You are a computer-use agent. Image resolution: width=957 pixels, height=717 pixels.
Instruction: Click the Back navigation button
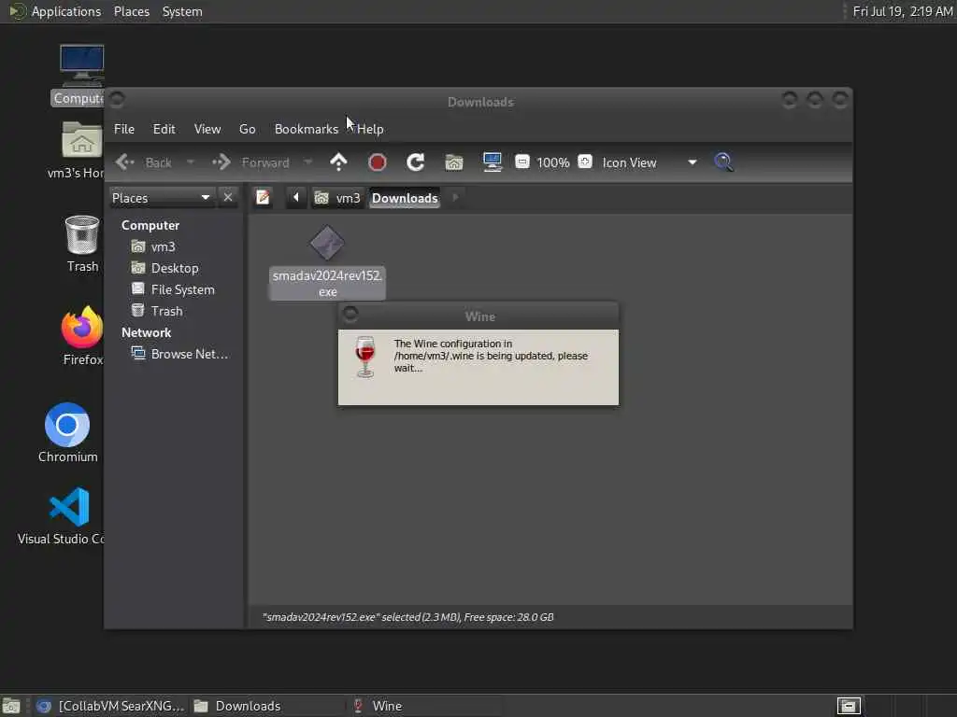tap(144, 162)
